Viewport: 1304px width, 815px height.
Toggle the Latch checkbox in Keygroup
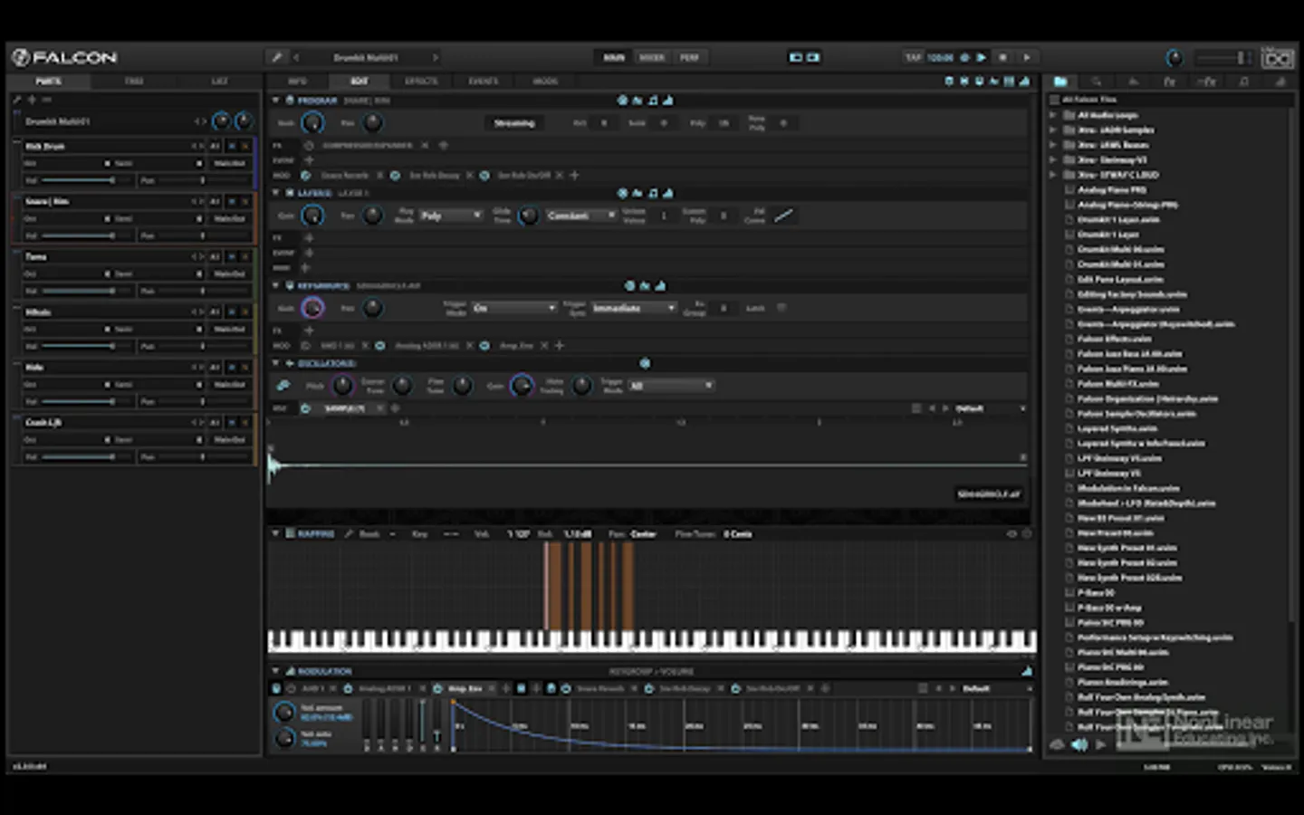point(781,308)
